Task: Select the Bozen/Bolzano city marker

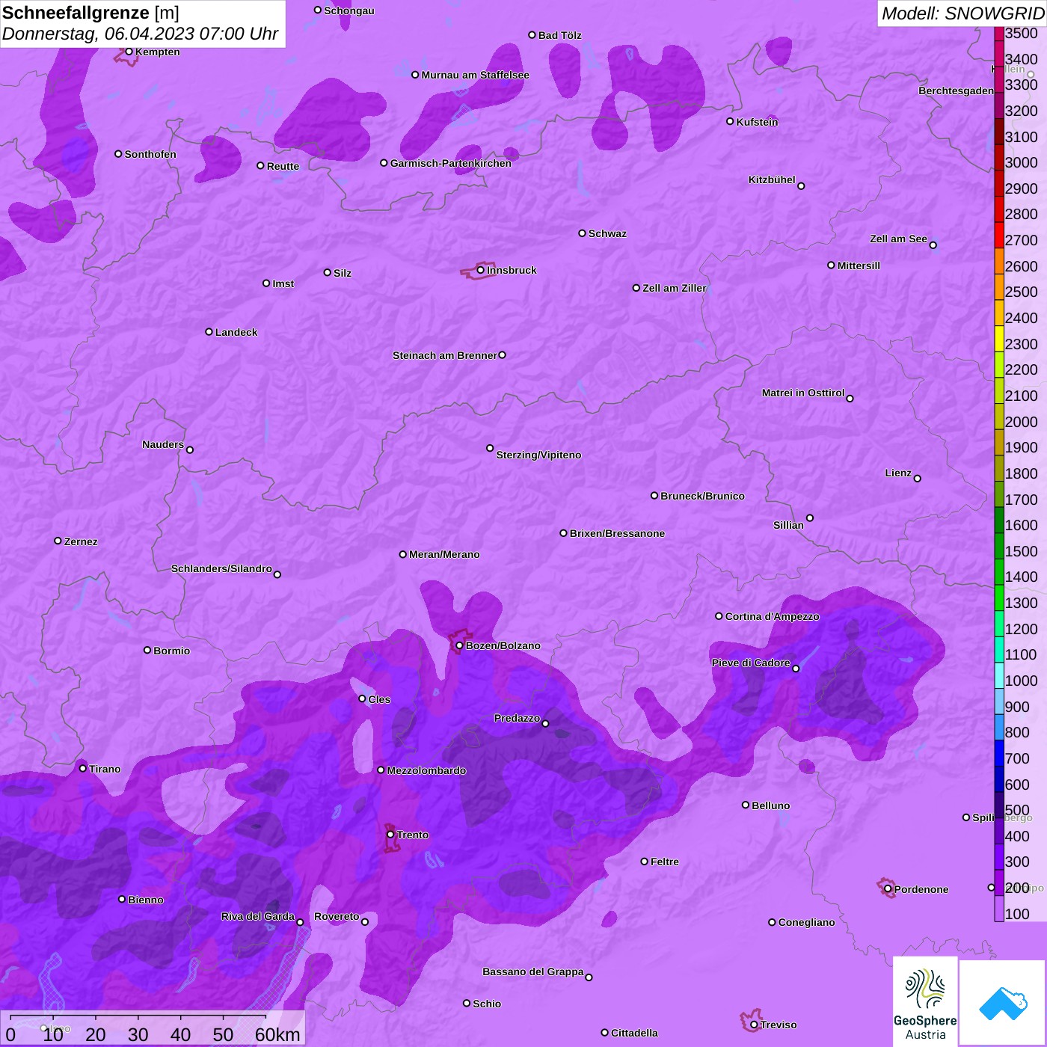Action: (x=459, y=645)
